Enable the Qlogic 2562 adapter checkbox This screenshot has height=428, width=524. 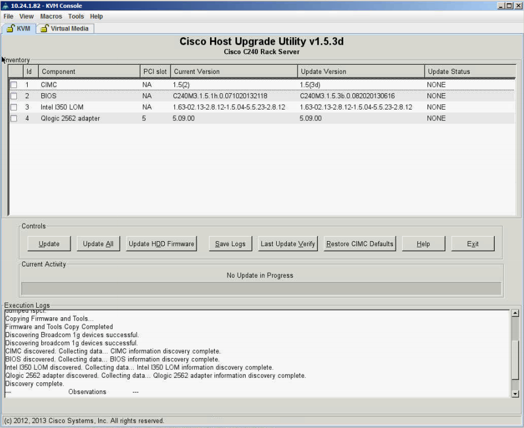click(14, 119)
